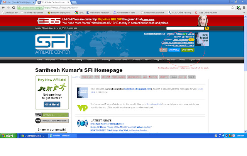Go forward with the browser forward arrow
The image size is (247, 156).
click(8, 8)
